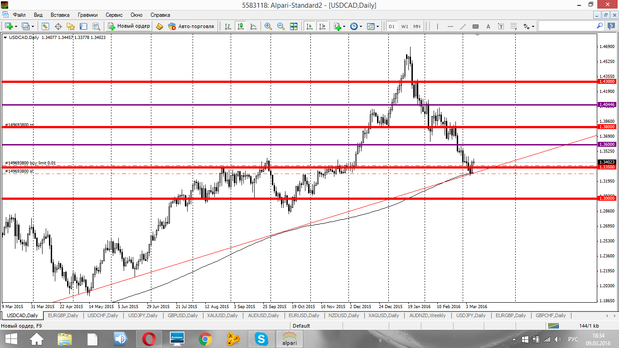Launch the Strategy Tester icon

(96, 26)
